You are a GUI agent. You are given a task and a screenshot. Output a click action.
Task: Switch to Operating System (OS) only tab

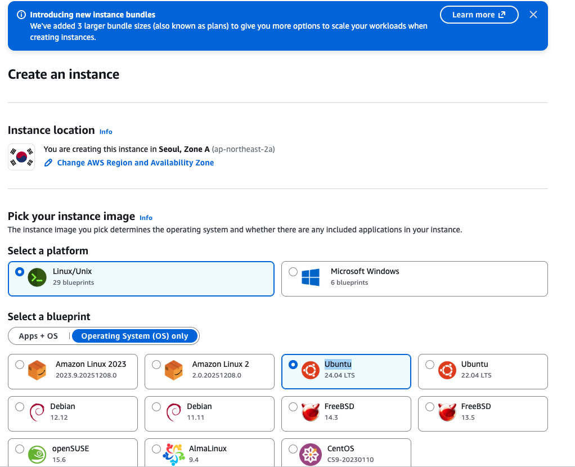coord(134,336)
